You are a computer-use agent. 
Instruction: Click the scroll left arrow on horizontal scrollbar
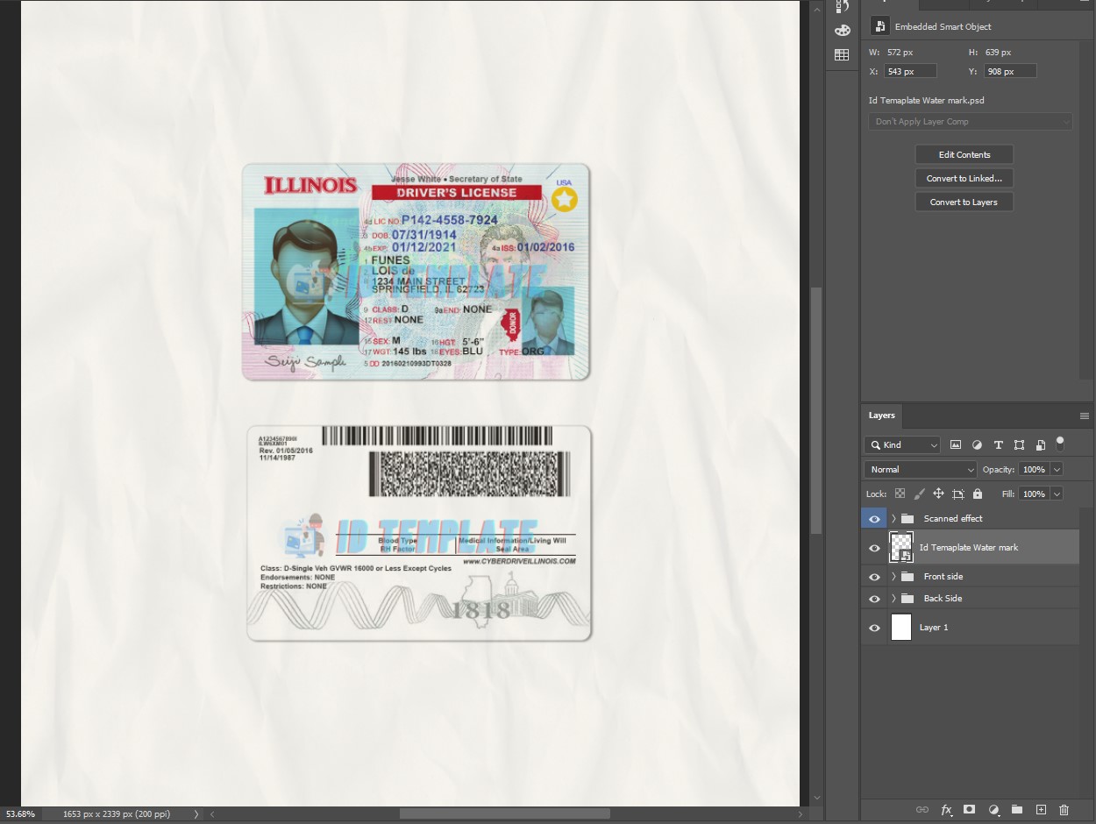tap(212, 814)
